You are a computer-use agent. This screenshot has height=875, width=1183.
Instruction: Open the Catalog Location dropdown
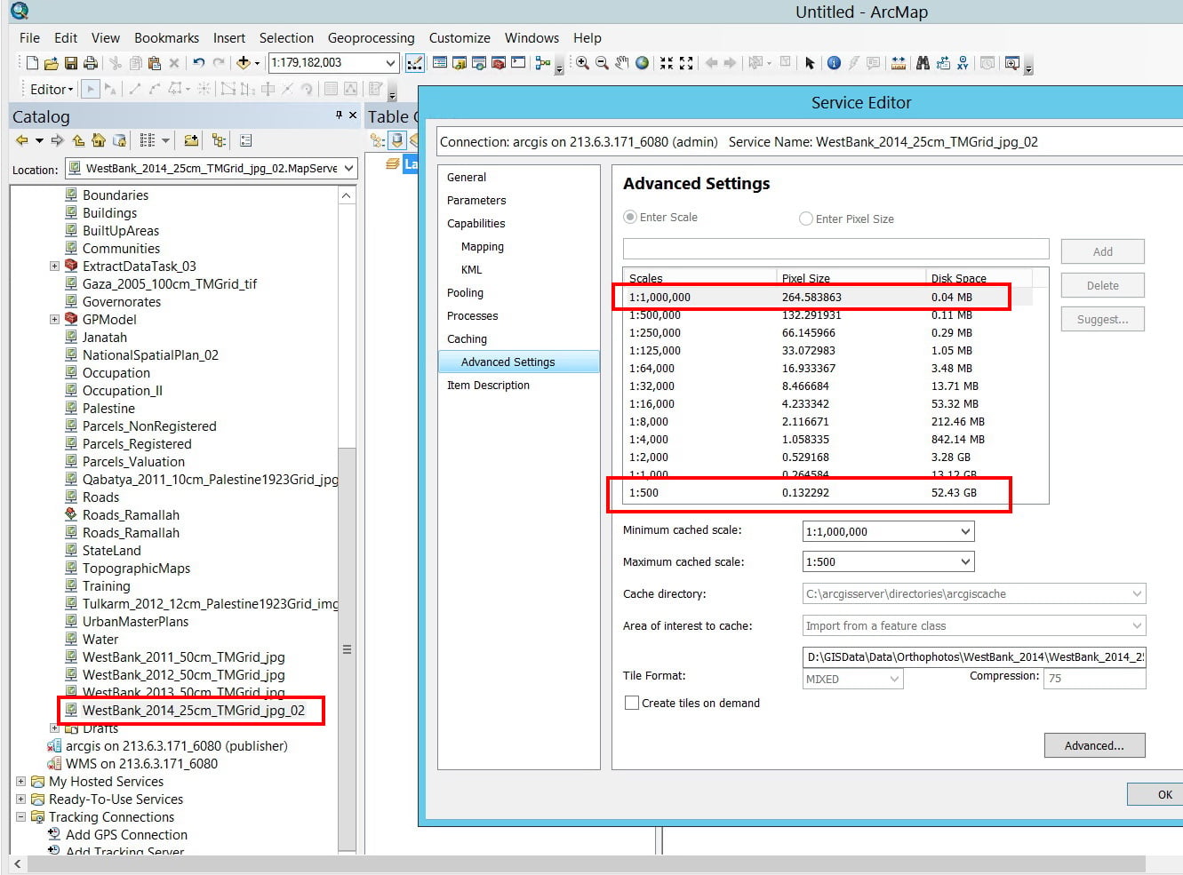[x=348, y=168]
